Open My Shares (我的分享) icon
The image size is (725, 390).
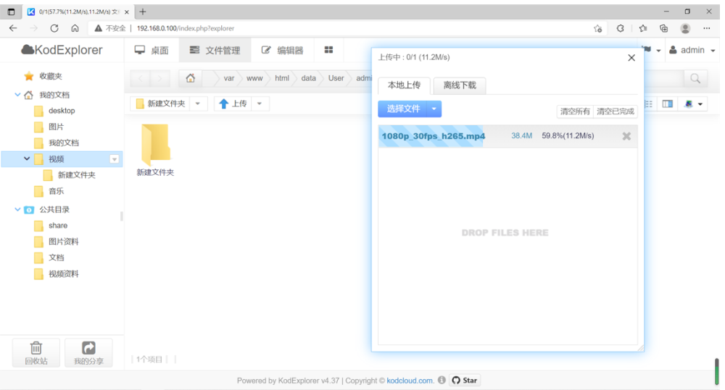tap(88, 352)
